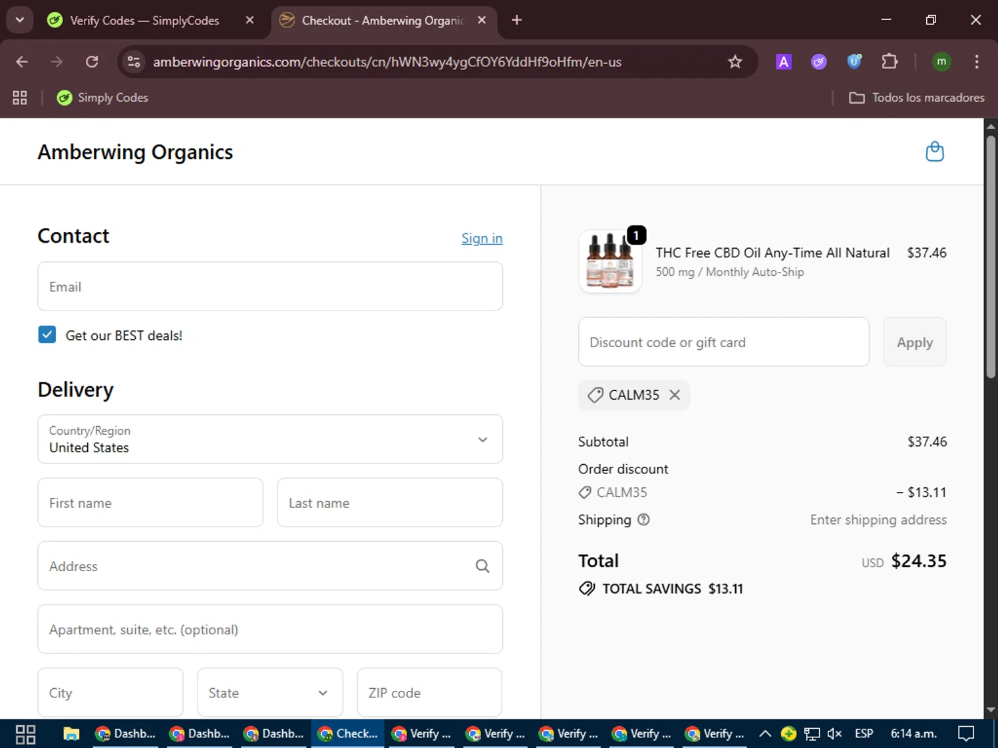Open network status tray icon
The width and height of the screenshot is (998, 748).
tap(812, 734)
